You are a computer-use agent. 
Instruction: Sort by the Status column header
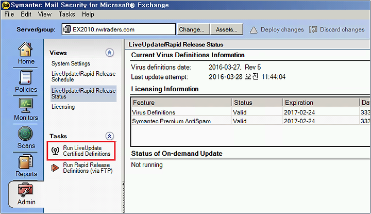pyautogui.click(x=258, y=103)
